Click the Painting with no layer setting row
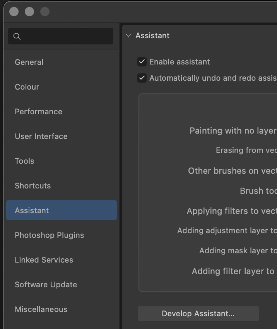Viewport: 277px width, 329px height. pos(232,131)
